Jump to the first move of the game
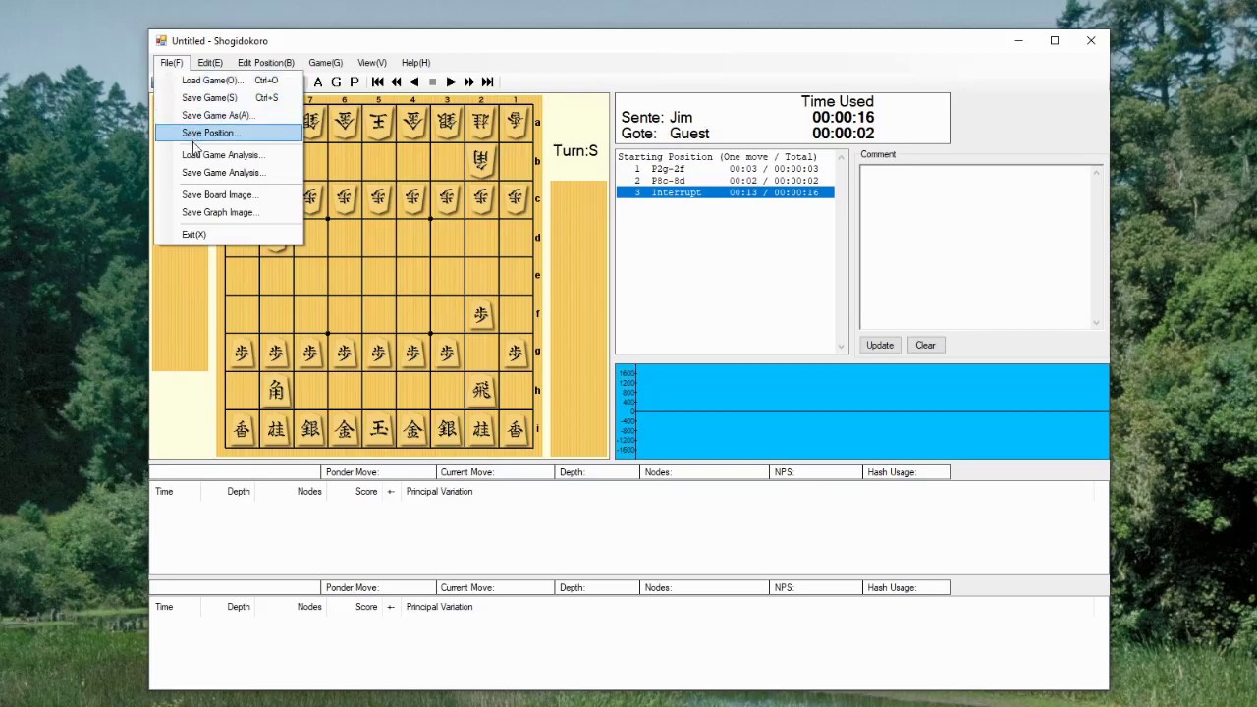 pos(378,82)
